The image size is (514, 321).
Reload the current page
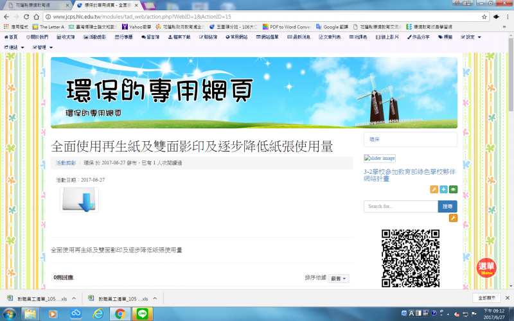26,17
